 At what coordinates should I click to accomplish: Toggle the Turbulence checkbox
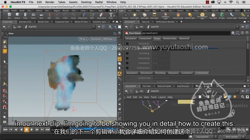pyautogui.click(x=127, y=63)
